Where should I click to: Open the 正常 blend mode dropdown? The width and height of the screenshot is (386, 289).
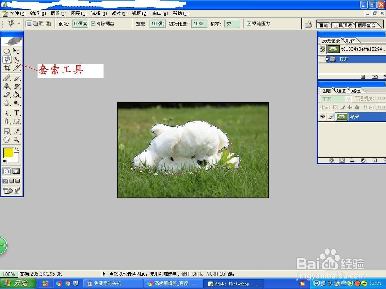[348, 99]
